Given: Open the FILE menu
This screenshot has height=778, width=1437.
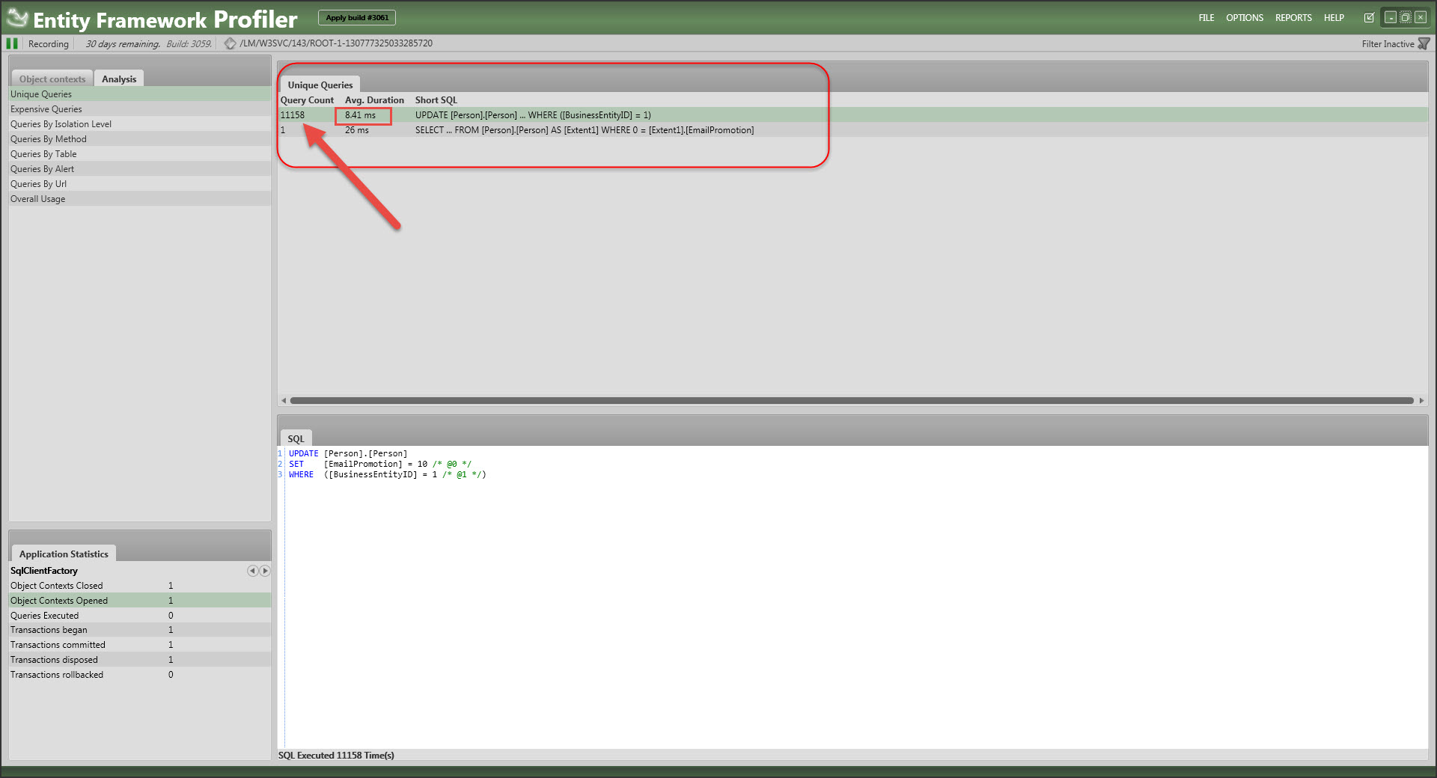Looking at the screenshot, I should (x=1206, y=18).
